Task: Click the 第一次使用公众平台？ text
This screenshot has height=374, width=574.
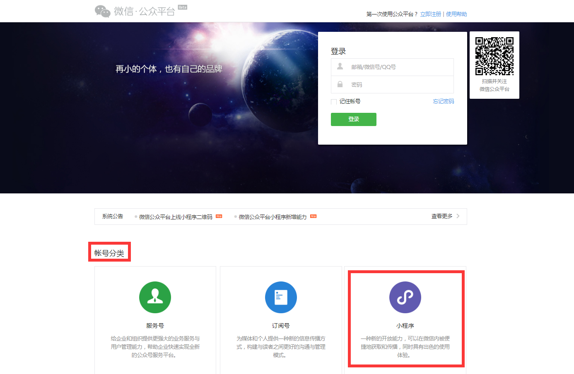Action: click(x=392, y=14)
